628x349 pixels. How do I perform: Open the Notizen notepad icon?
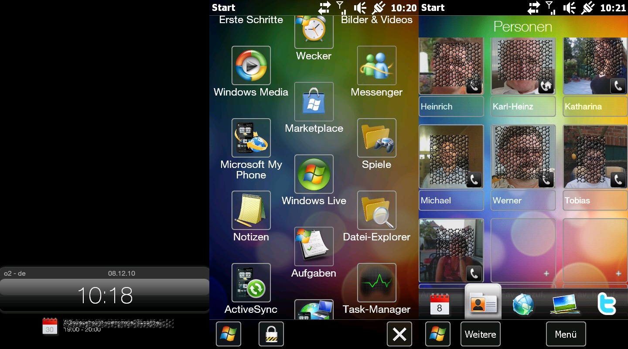coord(251,210)
